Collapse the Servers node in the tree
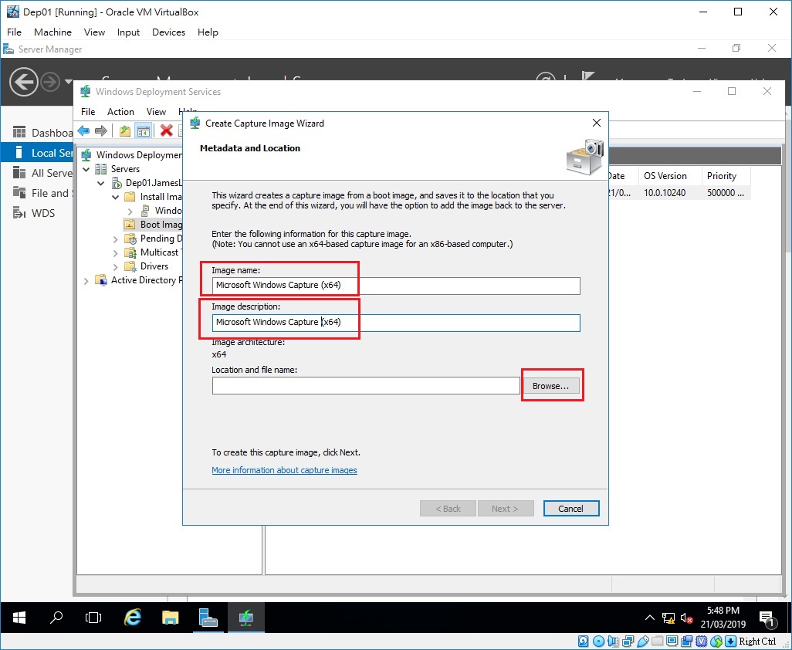Screen dimensions: 792x650 (86, 168)
